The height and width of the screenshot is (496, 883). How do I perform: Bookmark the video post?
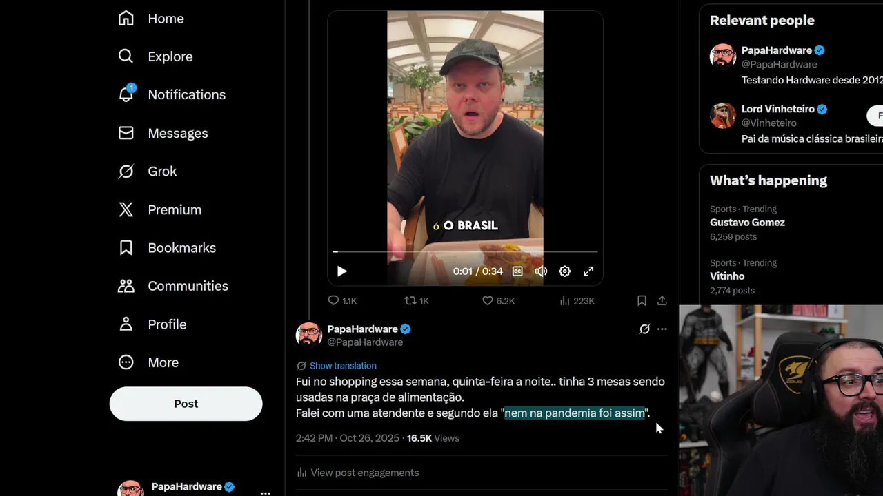pyautogui.click(x=642, y=300)
